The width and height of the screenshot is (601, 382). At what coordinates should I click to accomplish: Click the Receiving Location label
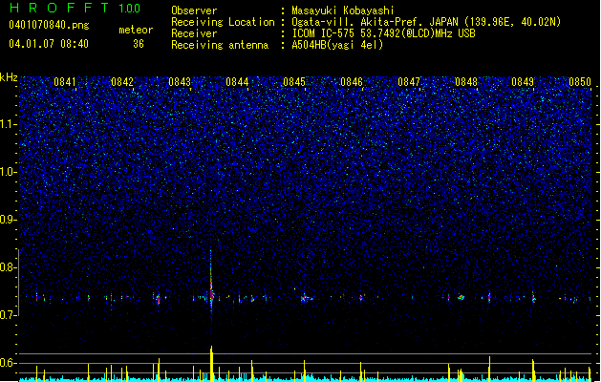pyautogui.click(x=223, y=23)
